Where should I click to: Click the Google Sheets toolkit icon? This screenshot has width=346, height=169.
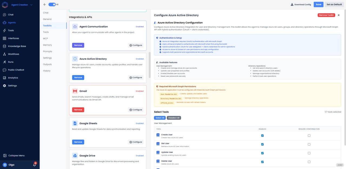pyautogui.click(x=75, y=123)
